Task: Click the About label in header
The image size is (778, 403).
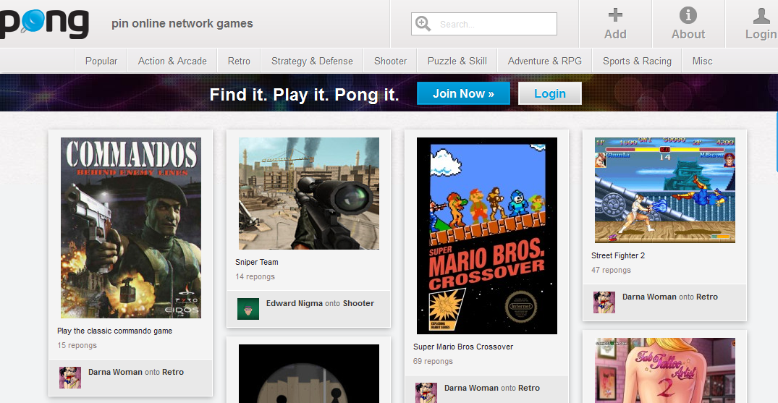Action: click(x=688, y=34)
